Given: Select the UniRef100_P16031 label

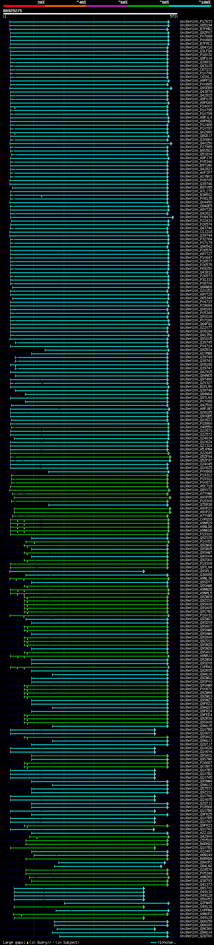Looking at the screenshot, I should (x=196, y=615).
